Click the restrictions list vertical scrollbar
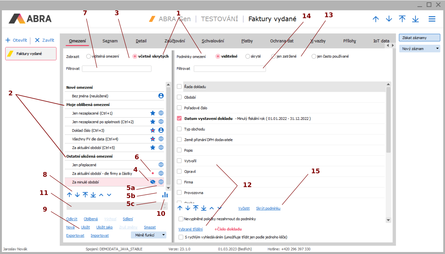445x254 pixels. pos(168,136)
